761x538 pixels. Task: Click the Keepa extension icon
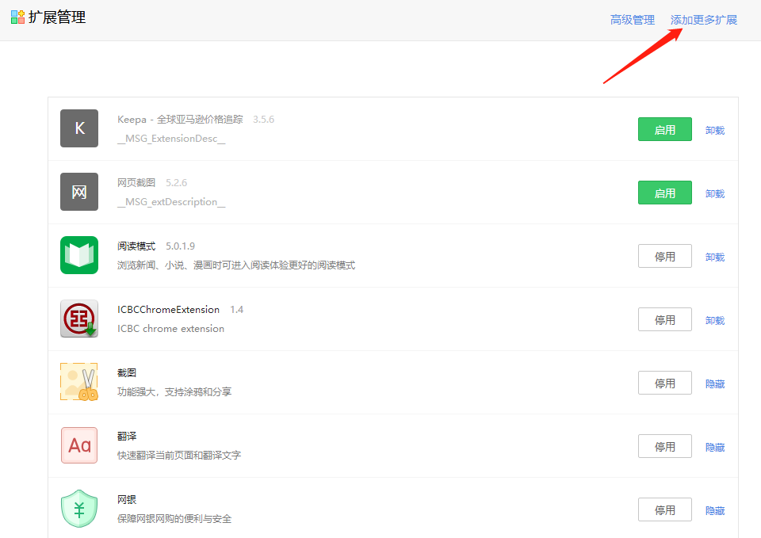point(79,128)
